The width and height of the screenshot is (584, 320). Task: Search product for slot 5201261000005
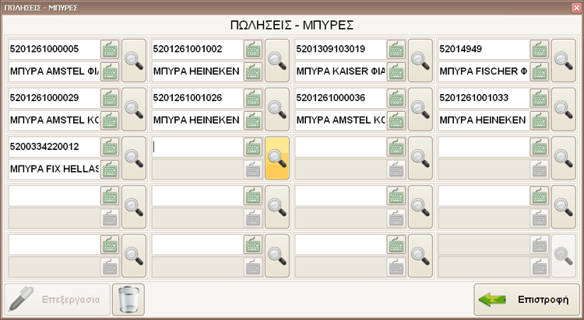click(134, 61)
